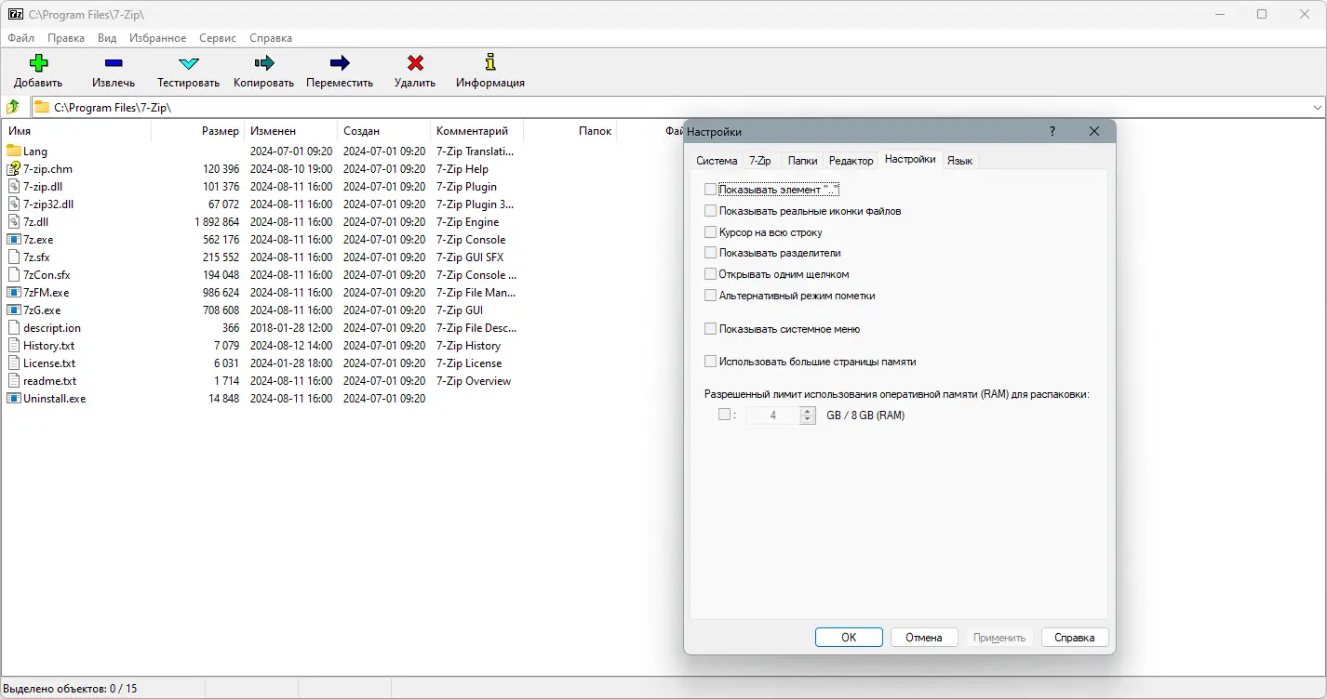This screenshot has width=1327, height=699.
Task: Sort files by the Имя column header
Action: click(x=77, y=131)
